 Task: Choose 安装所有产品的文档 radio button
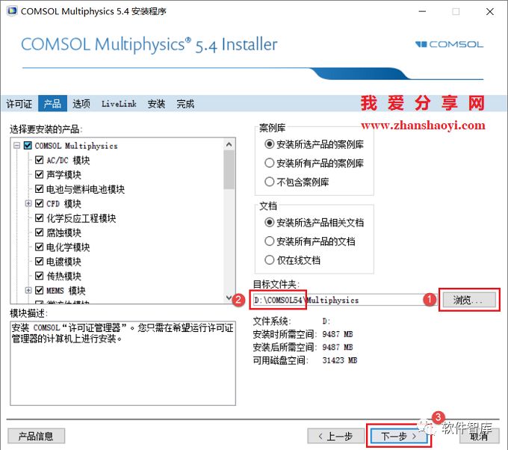270,241
